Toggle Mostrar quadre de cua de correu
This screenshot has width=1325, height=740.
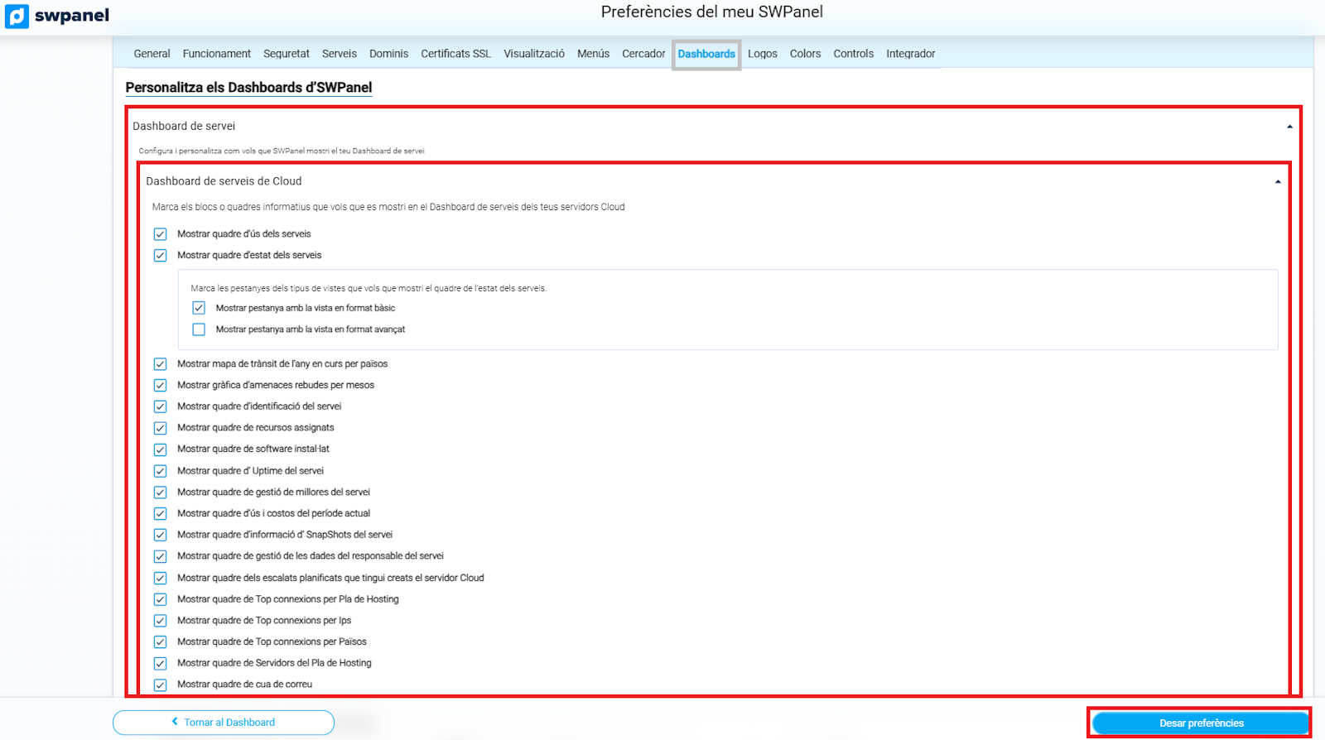(161, 685)
